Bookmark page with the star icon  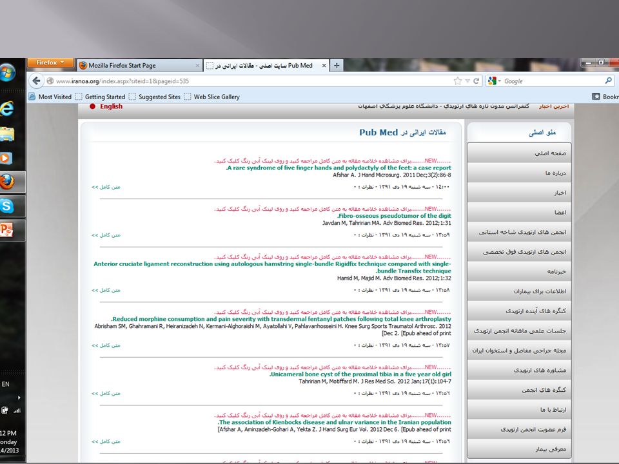(458, 81)
